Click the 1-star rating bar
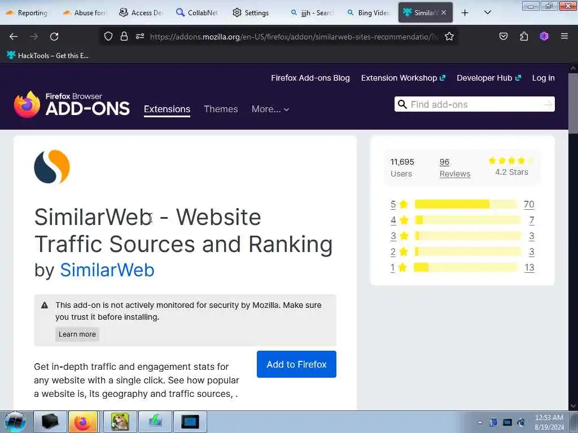The height and width of the screenshot is (433, 578). coord(466,267)
